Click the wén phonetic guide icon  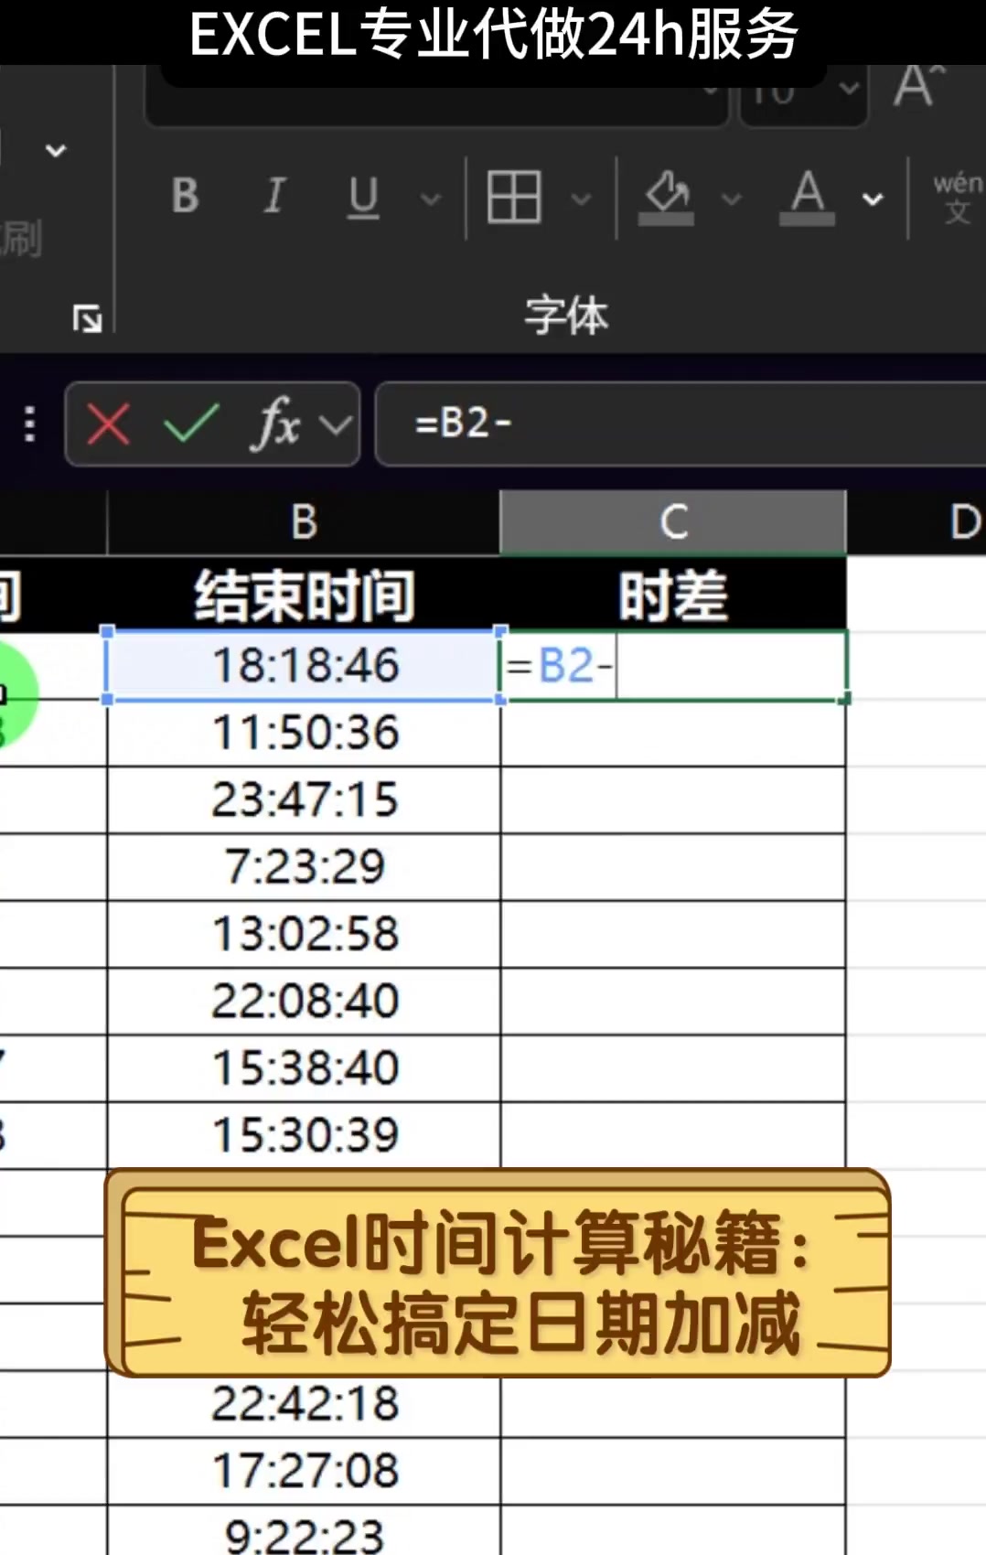click(958, 198)
